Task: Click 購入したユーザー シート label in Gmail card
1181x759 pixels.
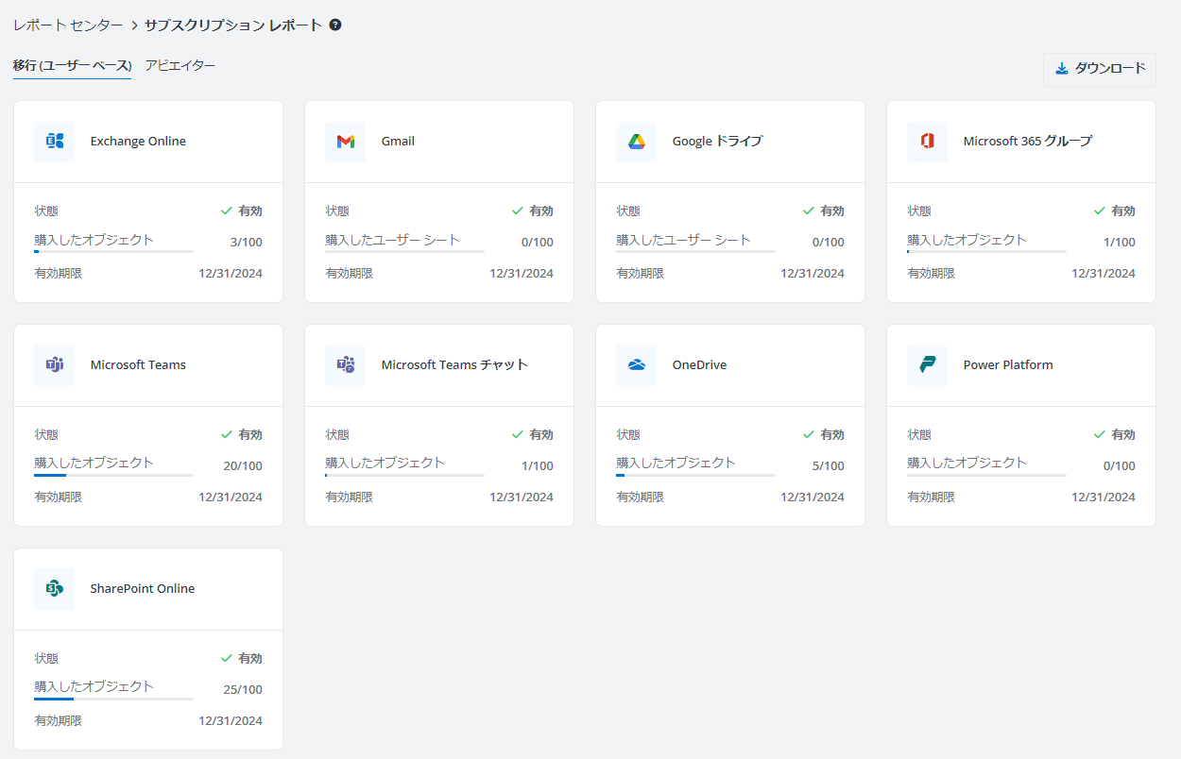Action: pyautogui.click(x=393, y=240)
